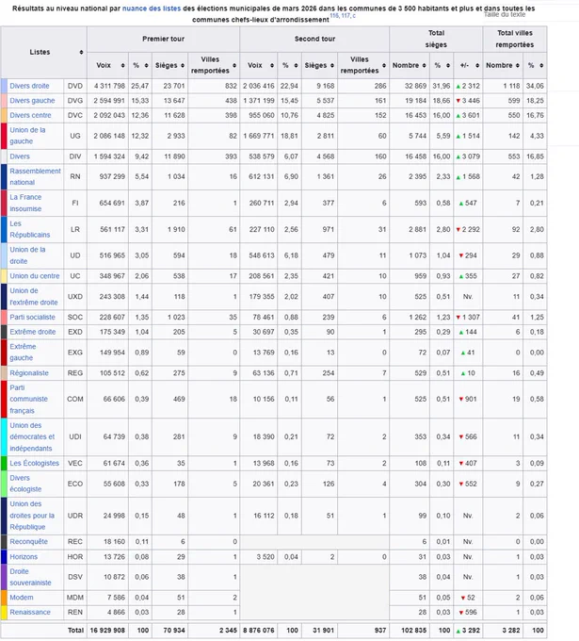Sort by Premier tour Sièges column
The image size is (579, 641).
coord(183,65)
